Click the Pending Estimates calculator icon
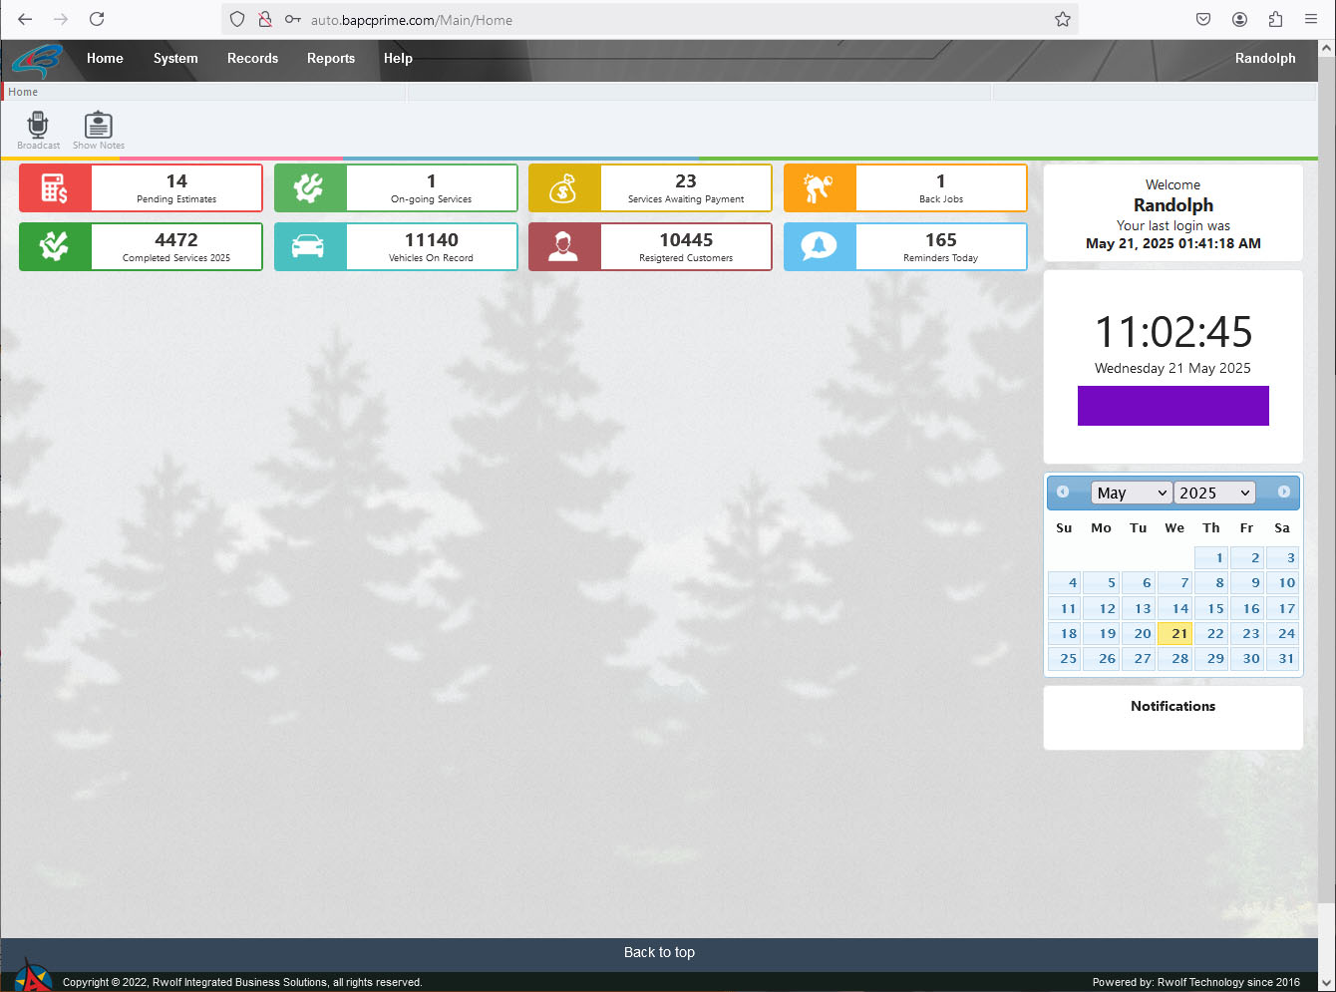 (55, 188)
